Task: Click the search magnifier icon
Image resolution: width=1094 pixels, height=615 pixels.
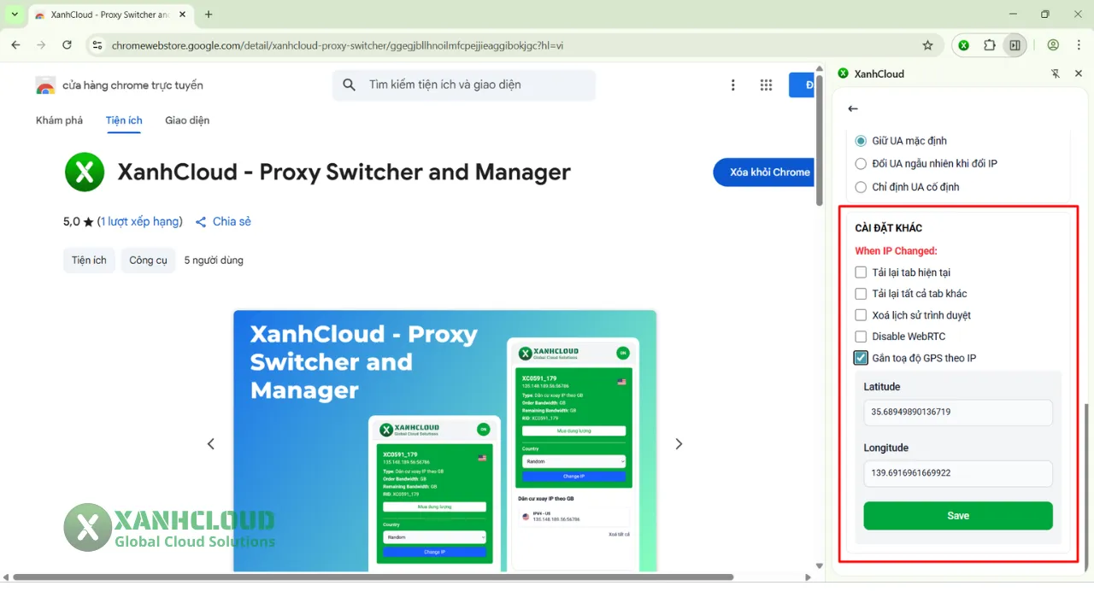Action: (x=349, y=85)
